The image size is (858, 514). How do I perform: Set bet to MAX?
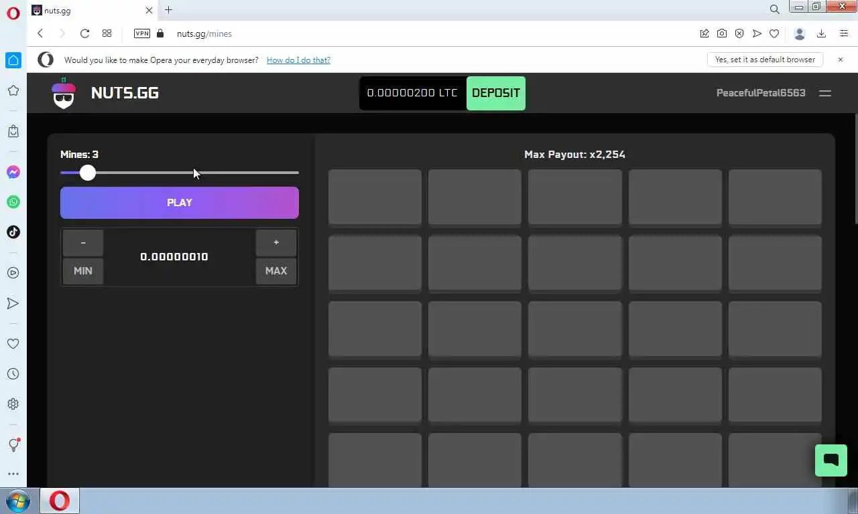[276, 271]
